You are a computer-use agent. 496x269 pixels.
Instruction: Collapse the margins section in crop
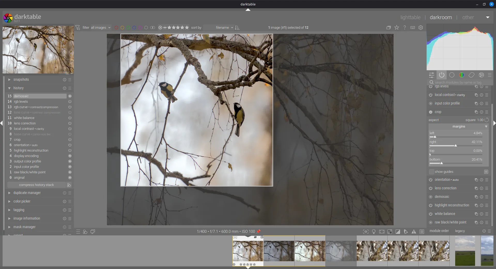pyautogui.click(x=459, y=126)
